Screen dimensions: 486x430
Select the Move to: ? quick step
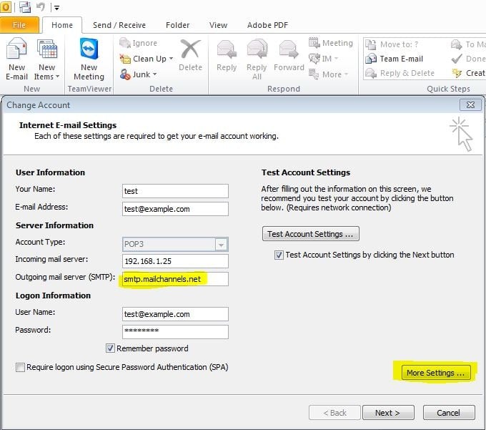pyautogui.click(x=392, y=44)
